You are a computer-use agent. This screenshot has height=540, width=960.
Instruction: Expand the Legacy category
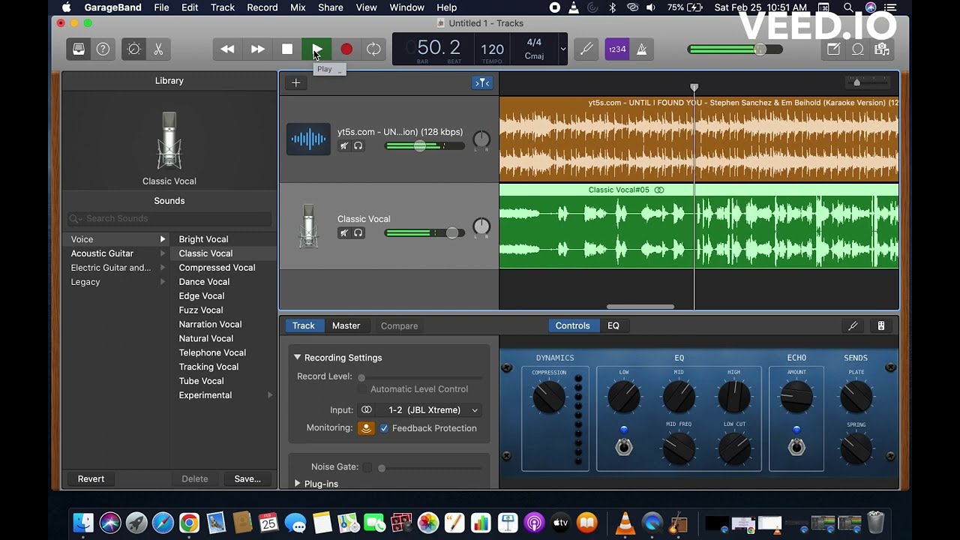pyautogui.click(x=162, y=282)
